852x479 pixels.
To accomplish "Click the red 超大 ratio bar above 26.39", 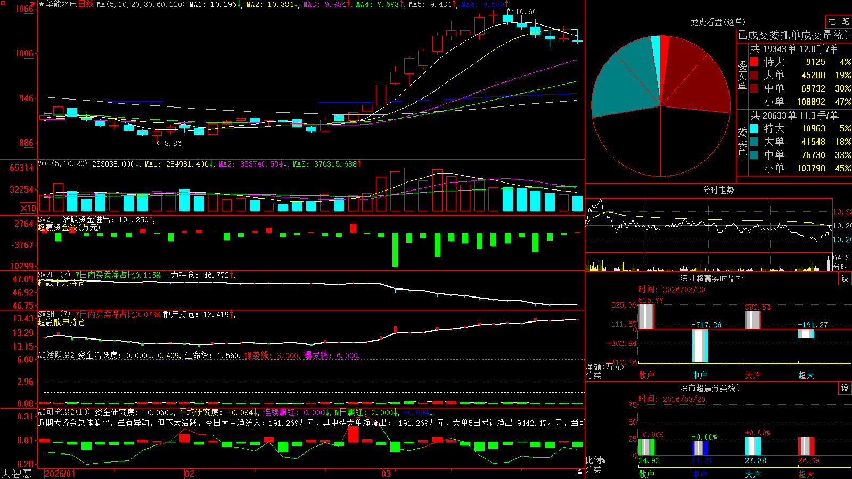I will tap(806, 446).
